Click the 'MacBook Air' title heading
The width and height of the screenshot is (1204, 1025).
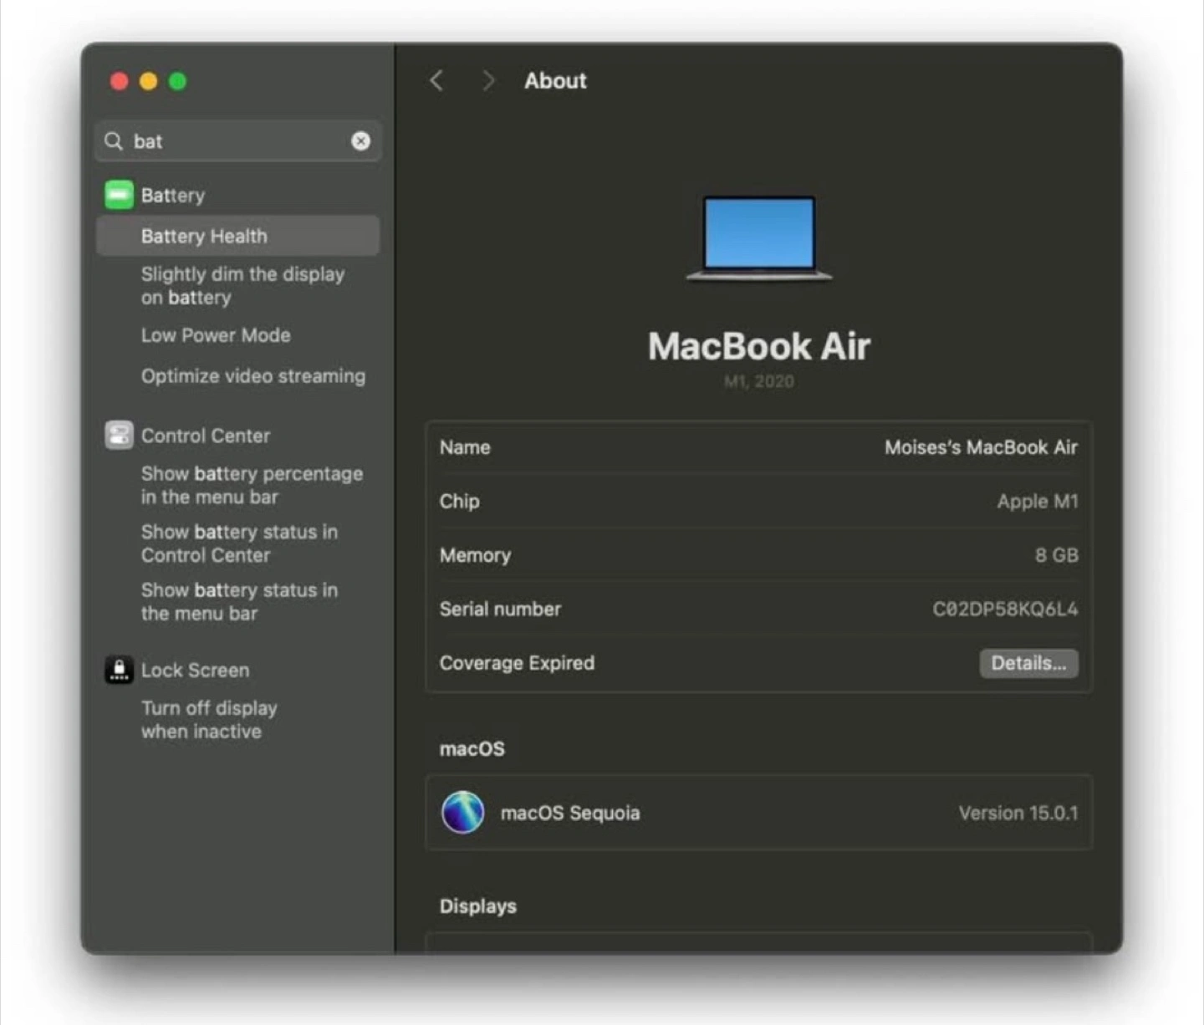[x=759, y=346]
